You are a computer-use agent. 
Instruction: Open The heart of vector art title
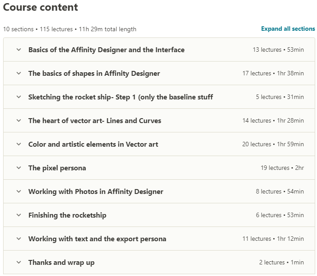[x=95, y=121]
